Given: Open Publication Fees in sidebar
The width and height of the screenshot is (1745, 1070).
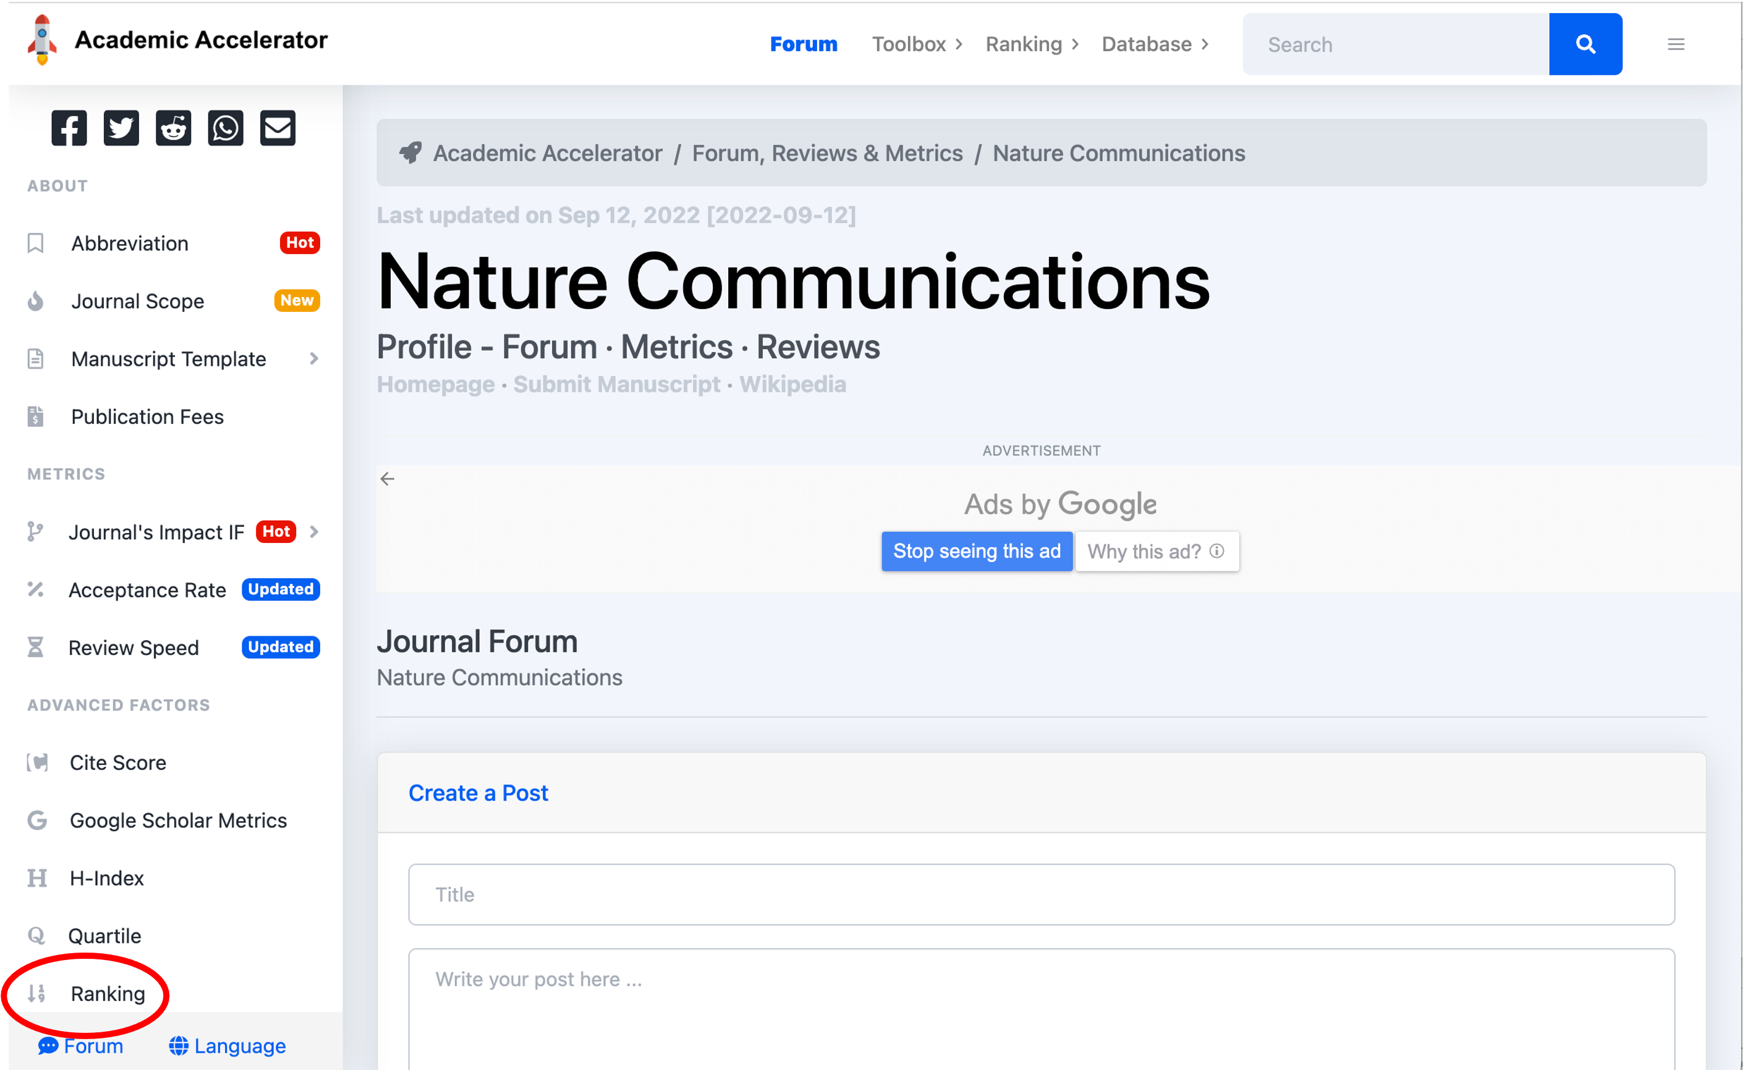Looking at the screenshot, I should click(x=147, y=416).
